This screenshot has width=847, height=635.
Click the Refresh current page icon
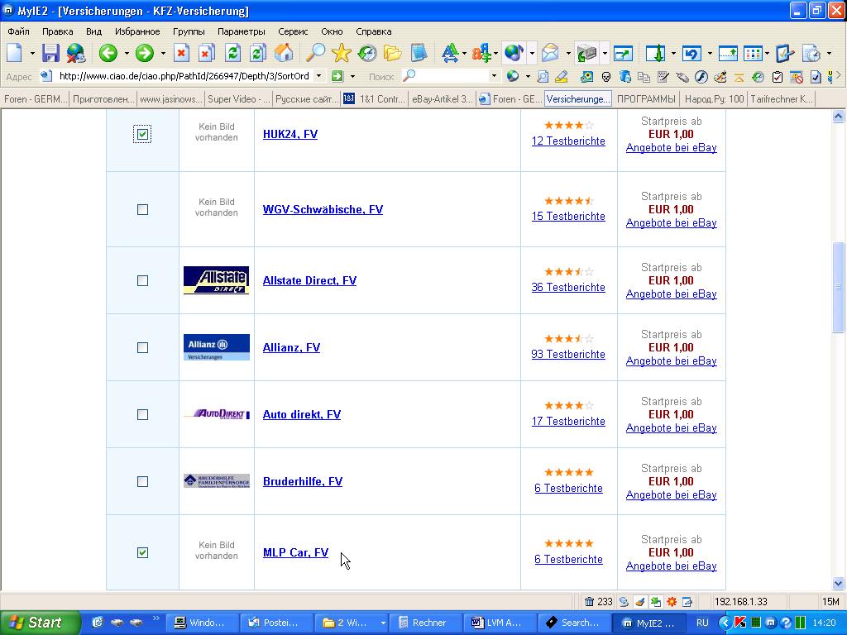coord(232,53)
